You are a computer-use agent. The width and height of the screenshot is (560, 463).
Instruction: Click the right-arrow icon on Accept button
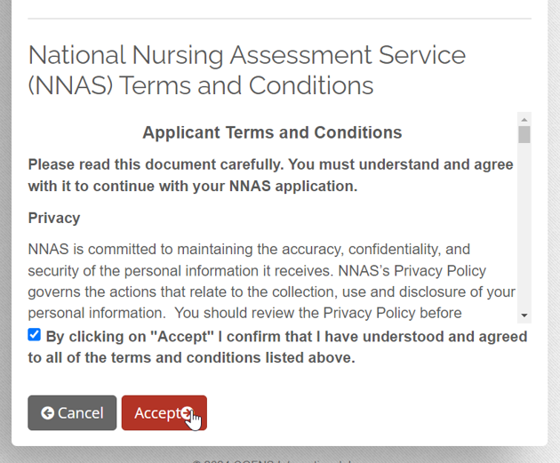point(188,413)
